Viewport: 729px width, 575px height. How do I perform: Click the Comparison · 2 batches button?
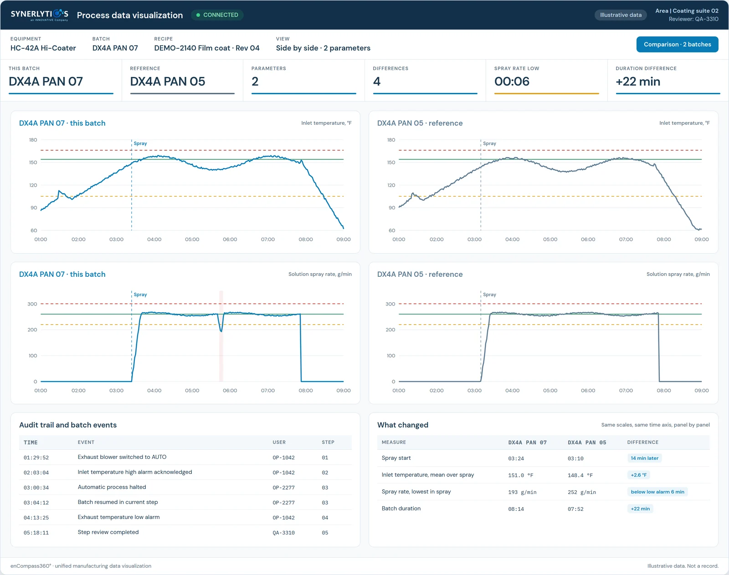677,44
